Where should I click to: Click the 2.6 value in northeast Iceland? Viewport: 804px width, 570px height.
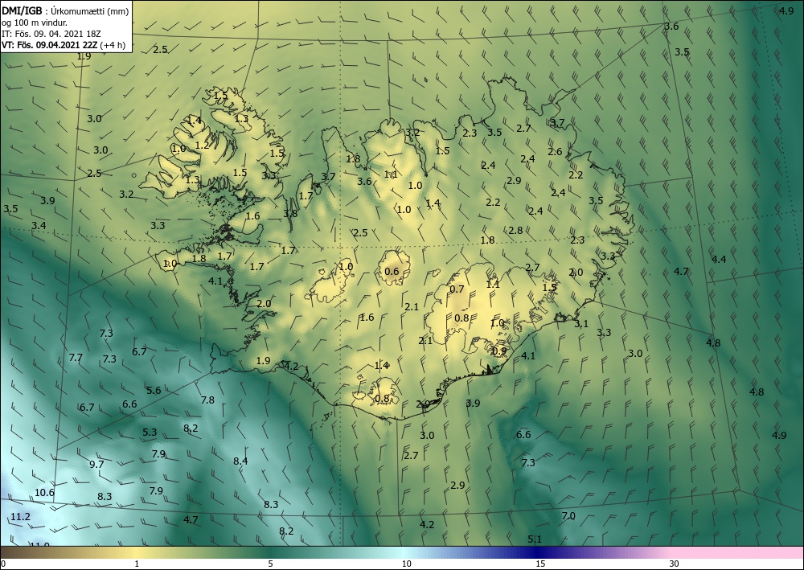pyautogui.click(x=555, y=152)
